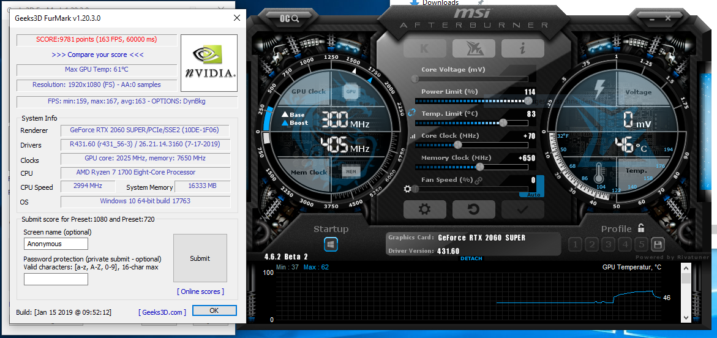Open the Geeks3D.com link
This screenshot has width=717, height=338.
coord(162,312)
